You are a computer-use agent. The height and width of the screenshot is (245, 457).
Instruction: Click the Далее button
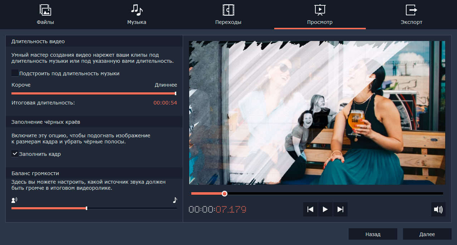[427, 234]
